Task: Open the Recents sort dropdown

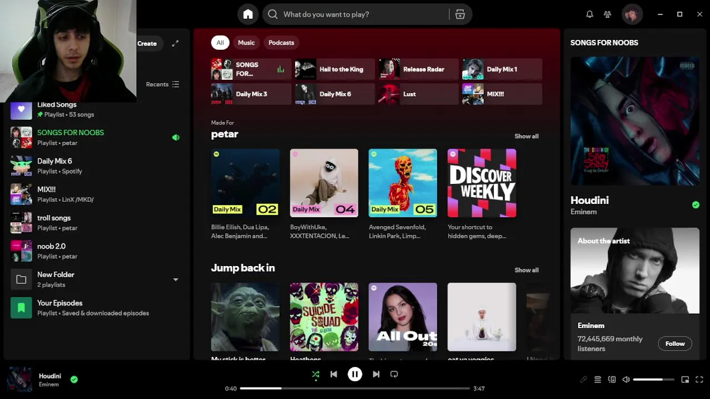Action: pos(163,84)
